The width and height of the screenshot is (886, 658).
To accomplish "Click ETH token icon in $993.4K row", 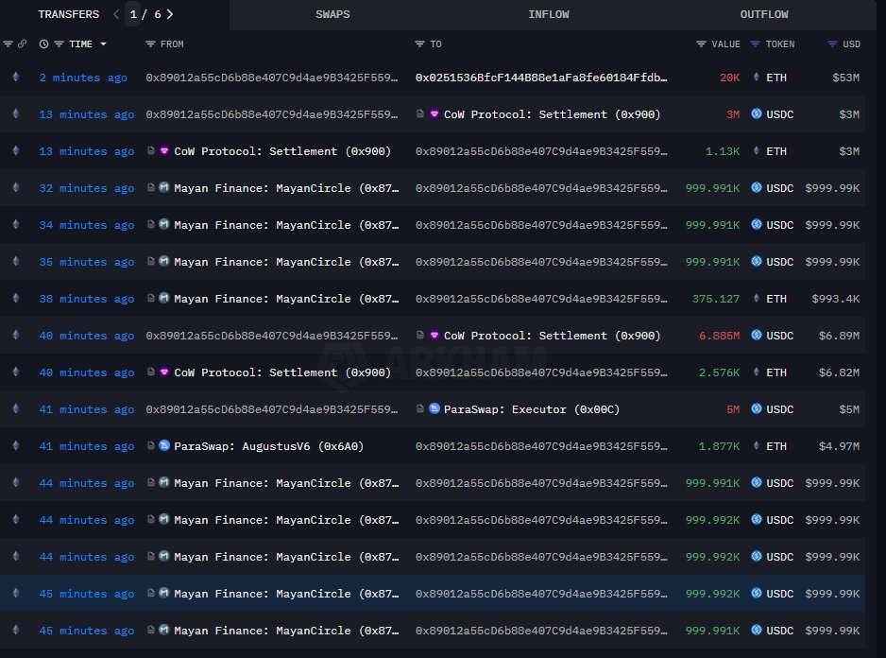I will (x=756, y=298).
